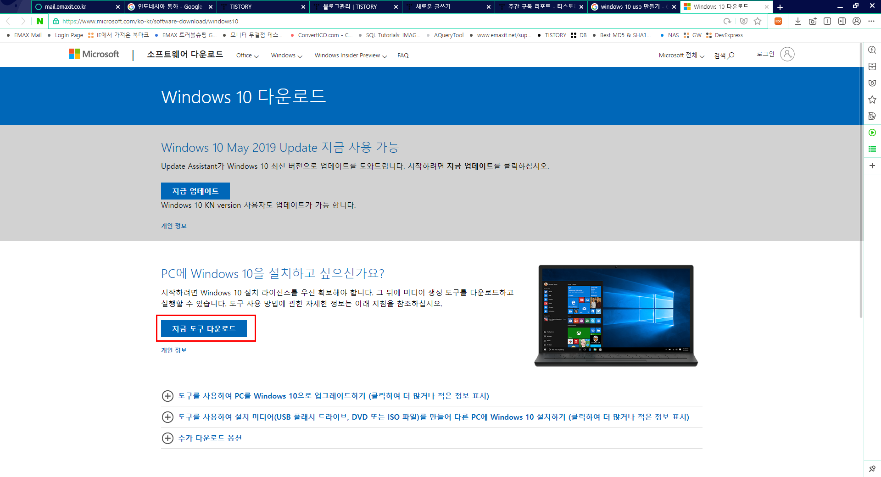The height and width of the screenshot is (477, 881).
Task: Toggle the sidebar panel icon in toolbar
Action: coord(842,21)
